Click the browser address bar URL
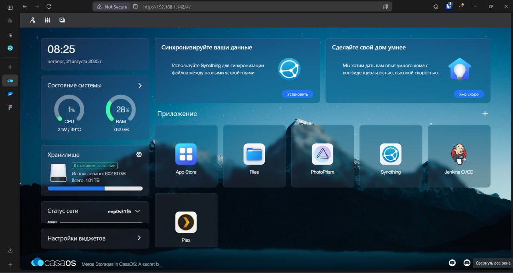Image resolution: width=513 pixels, height=273 pixels. pos(167,7)
